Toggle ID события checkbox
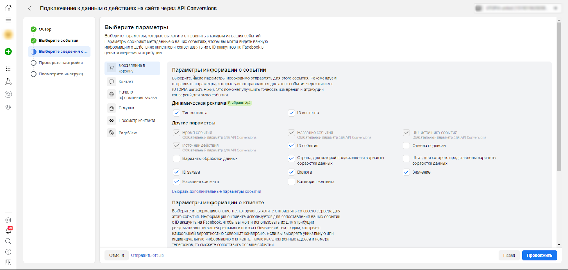568x270 pixels. [291, 146]
